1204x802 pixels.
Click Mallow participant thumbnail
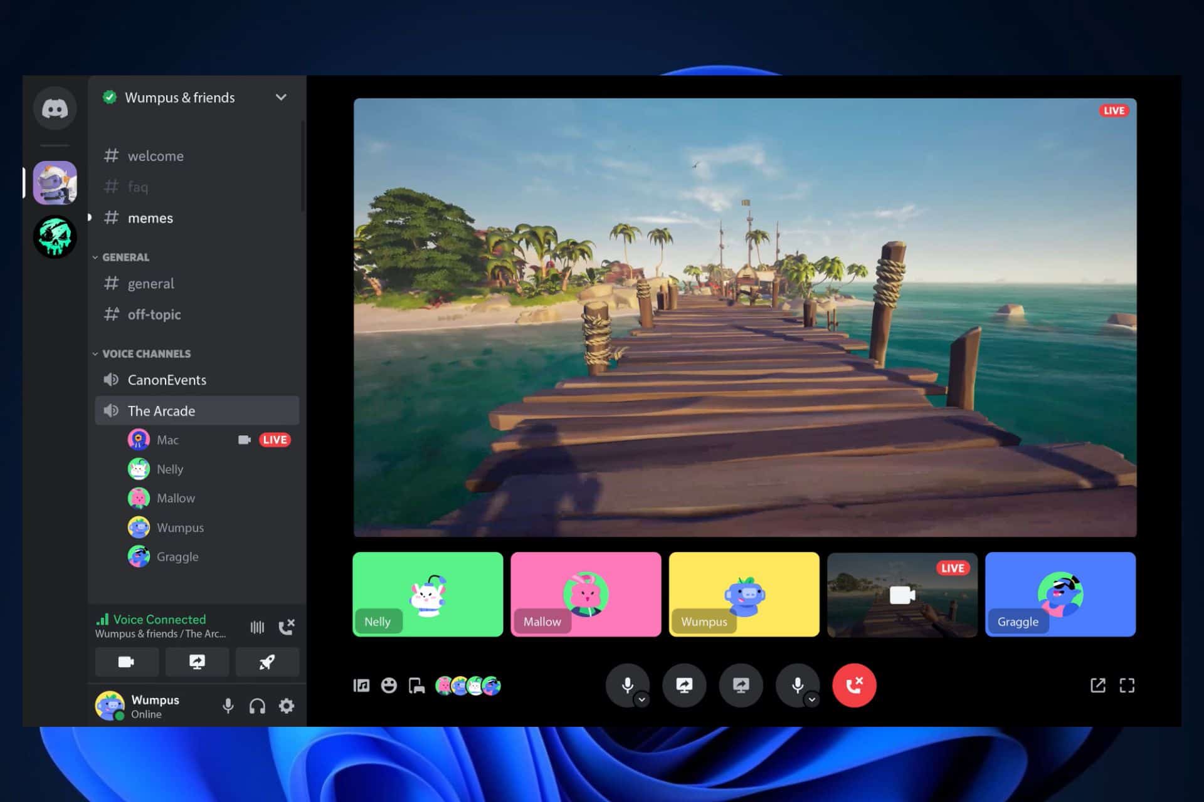pyautogui.click(x=586, y=595)
